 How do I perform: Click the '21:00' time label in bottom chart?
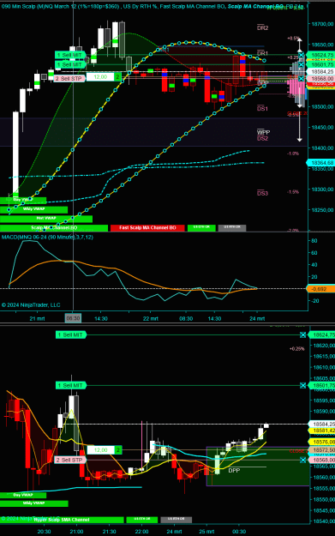tap(76, 532)
